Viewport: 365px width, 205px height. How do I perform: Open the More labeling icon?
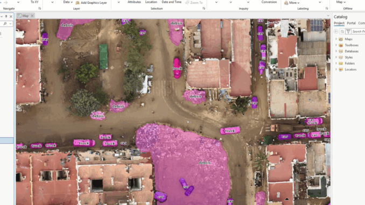pyautogui.click(x=286, y=3)
